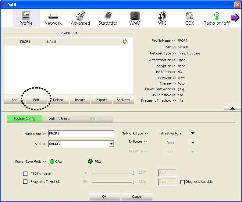Screen dimensions: 242x202
Task: Click the Infrastructure Network Type value
Action: [170, 133]
